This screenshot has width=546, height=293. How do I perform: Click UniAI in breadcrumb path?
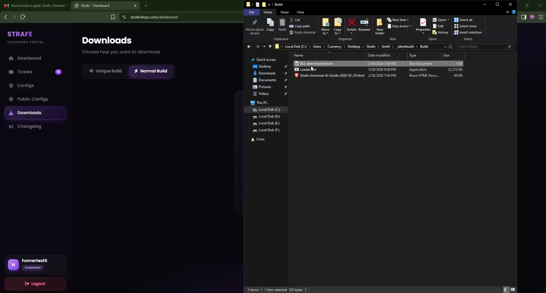(x=385, y=47)
